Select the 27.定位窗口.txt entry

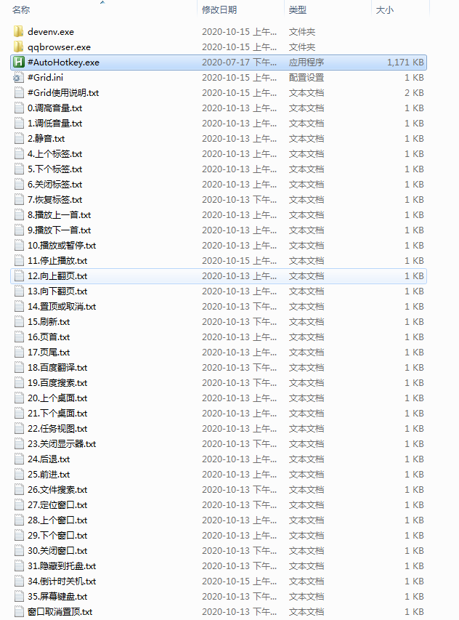(219, 505)
